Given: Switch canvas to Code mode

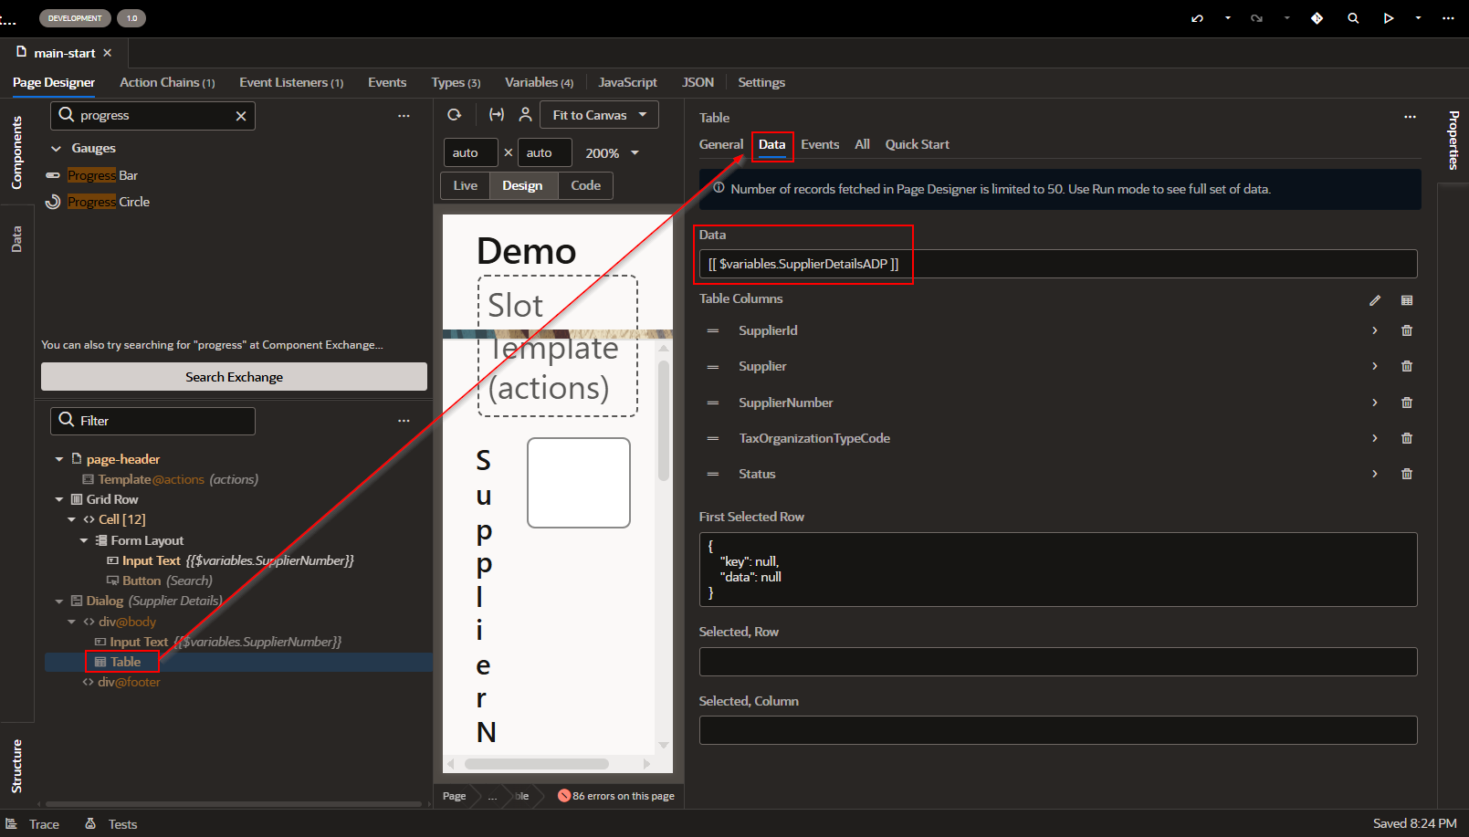Looking at the screenshot, I should point(585,185).
